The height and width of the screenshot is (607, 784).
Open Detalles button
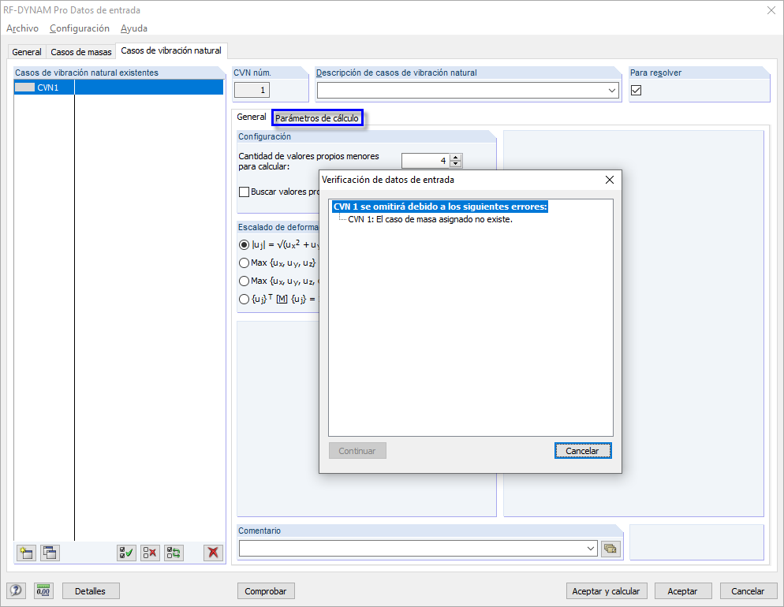[x=91, y=591]
